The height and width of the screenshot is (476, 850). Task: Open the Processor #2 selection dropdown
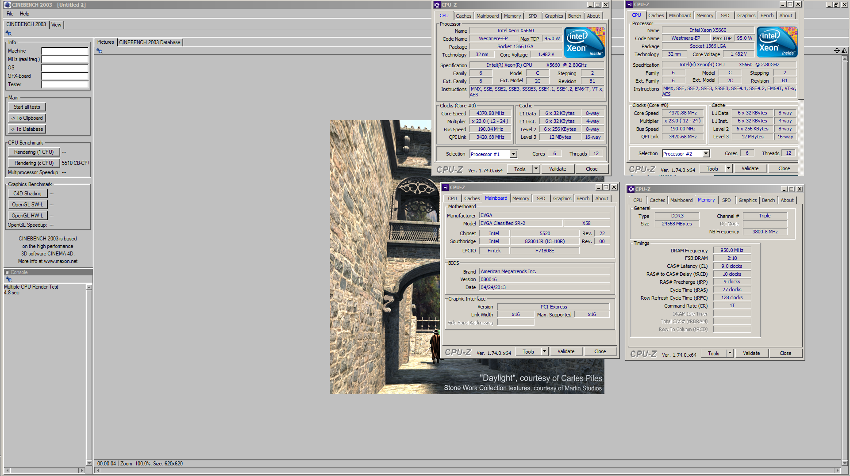[706, 154]
